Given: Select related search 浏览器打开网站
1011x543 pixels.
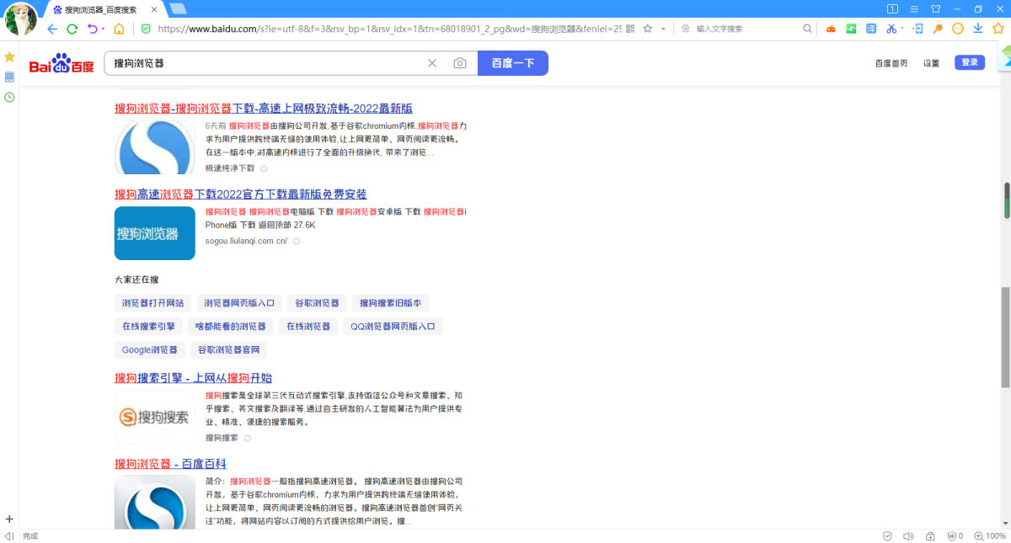Looking at the screenshot, I should click(152, 303).
